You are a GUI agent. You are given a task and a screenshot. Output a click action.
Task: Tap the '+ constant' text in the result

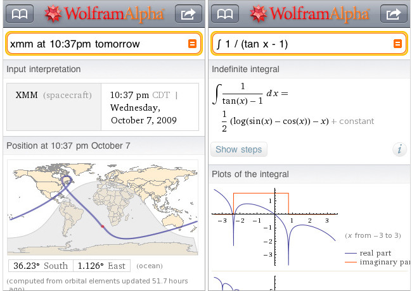352,121
